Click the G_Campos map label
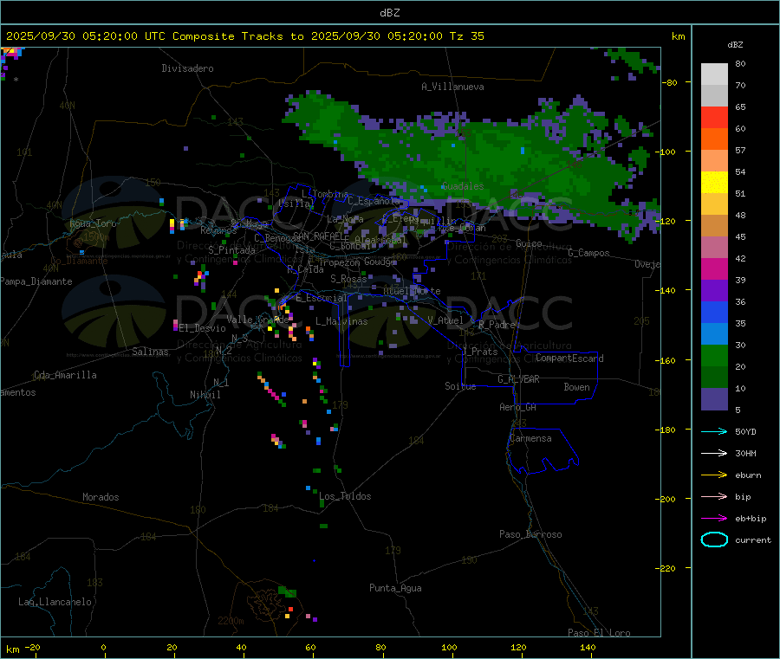This screenshot has height=659, width=780. 589,253
